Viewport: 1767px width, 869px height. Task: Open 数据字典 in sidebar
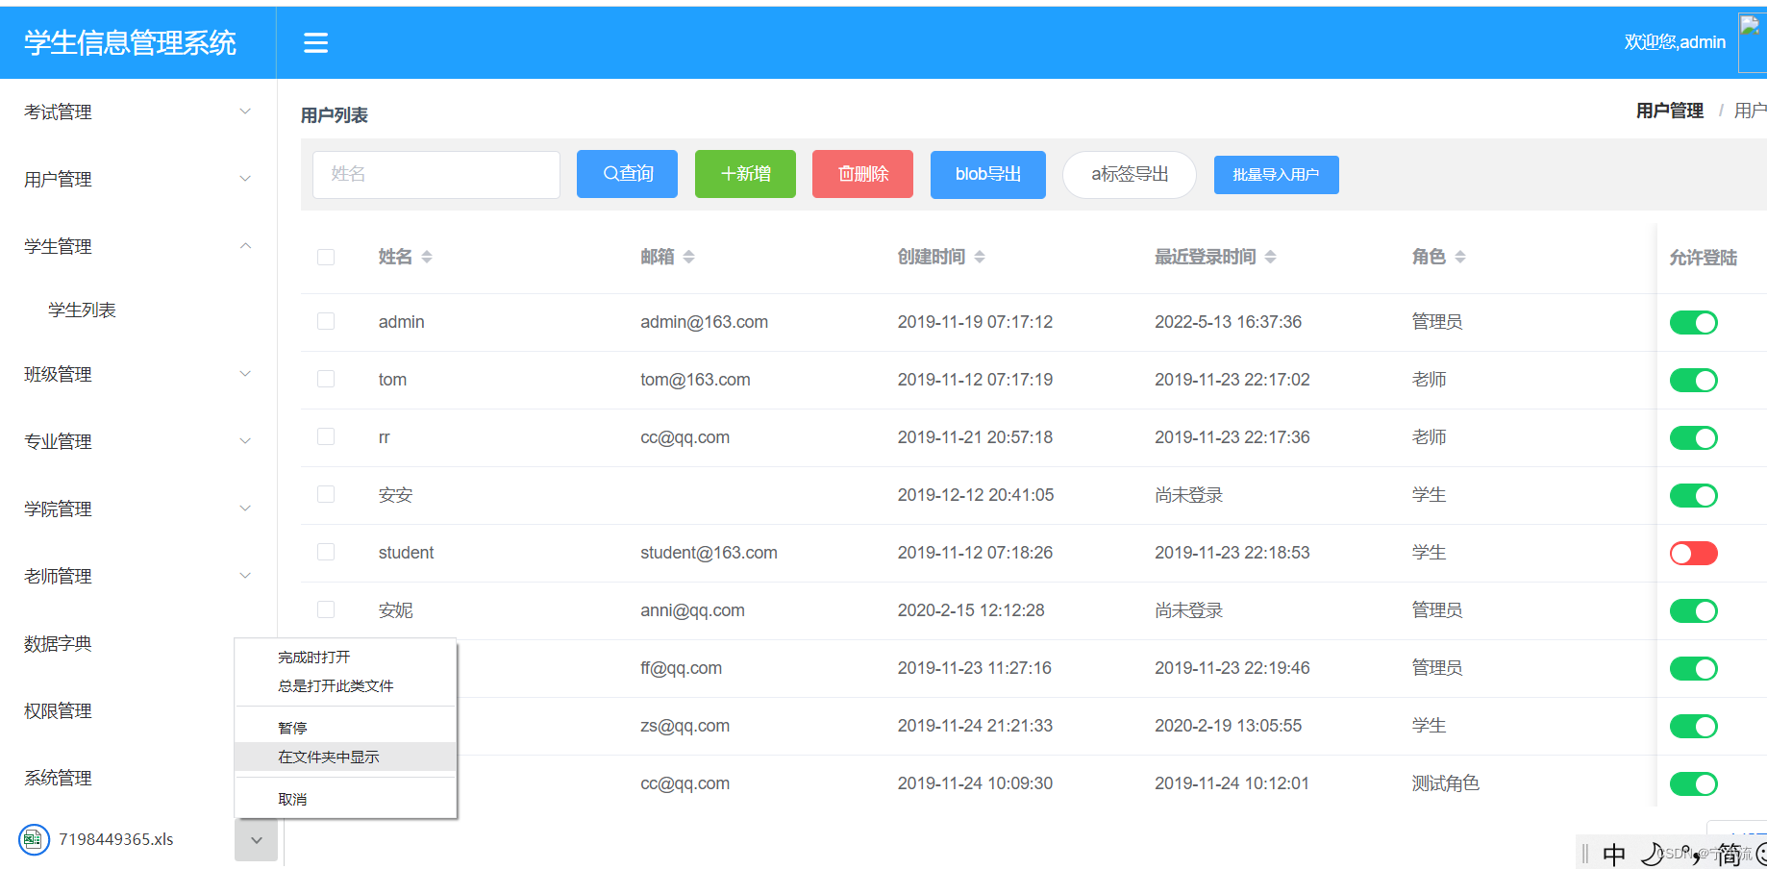point(58,643)
